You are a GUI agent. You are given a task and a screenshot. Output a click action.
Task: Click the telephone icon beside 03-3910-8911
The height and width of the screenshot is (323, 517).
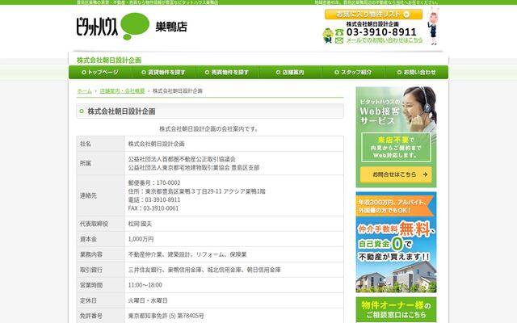tap(339, 32)
